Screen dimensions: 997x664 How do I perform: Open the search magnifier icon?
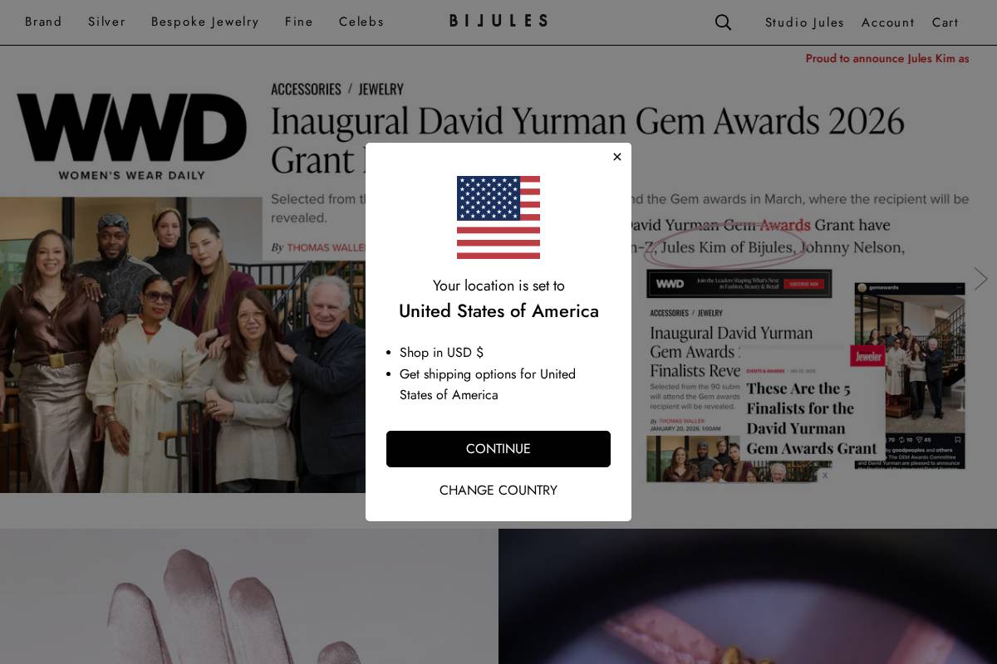point(723,22)
